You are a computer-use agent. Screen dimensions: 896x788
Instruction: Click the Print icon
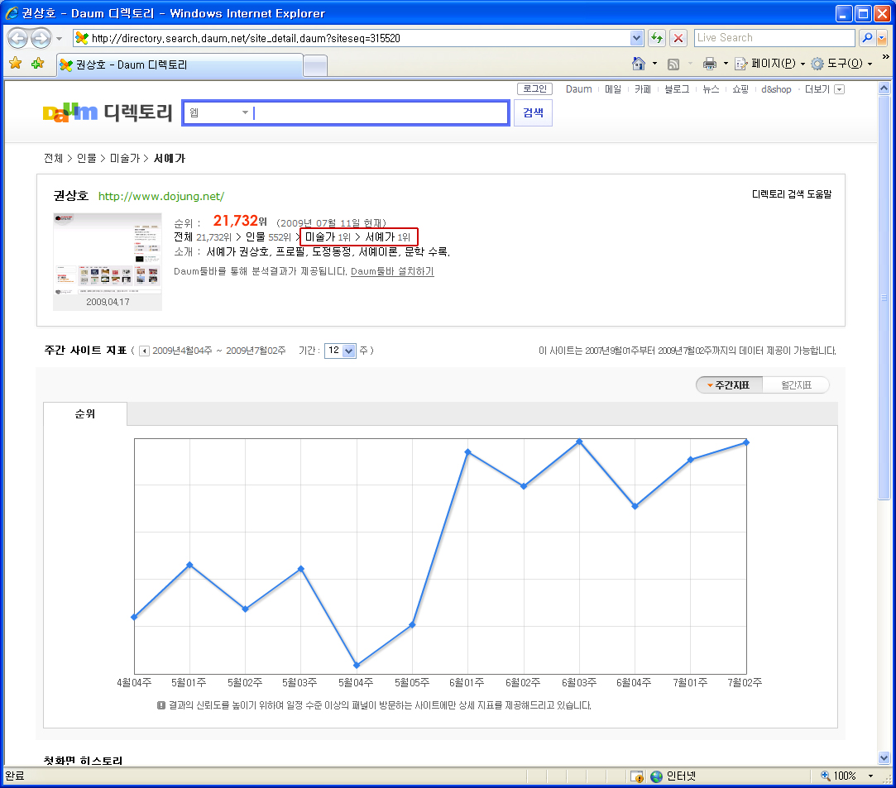[x=710, y=64]
